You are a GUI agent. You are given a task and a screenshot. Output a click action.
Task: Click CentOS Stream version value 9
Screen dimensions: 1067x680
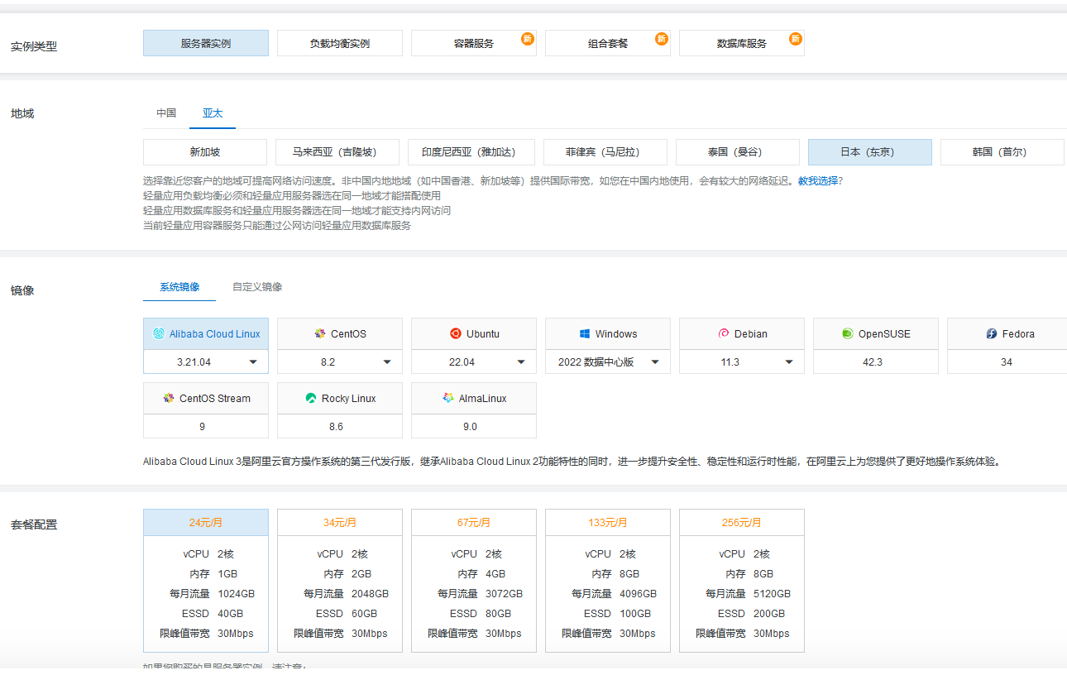pyautogui.click(x=202, y=427)
